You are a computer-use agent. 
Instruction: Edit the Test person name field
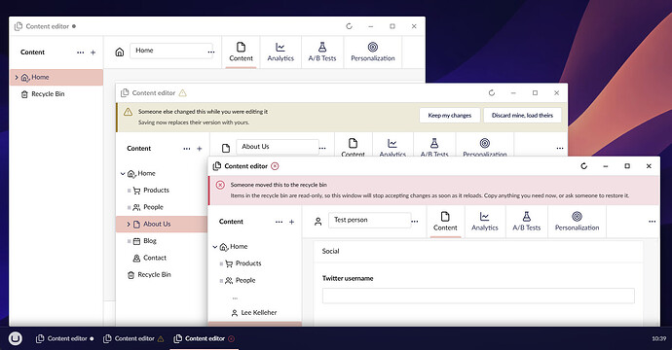tap(369, 220)
